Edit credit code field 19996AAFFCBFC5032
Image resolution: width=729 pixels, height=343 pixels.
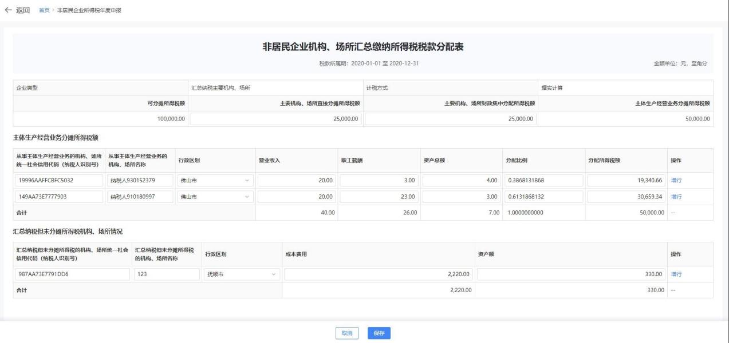click(59, 181)
